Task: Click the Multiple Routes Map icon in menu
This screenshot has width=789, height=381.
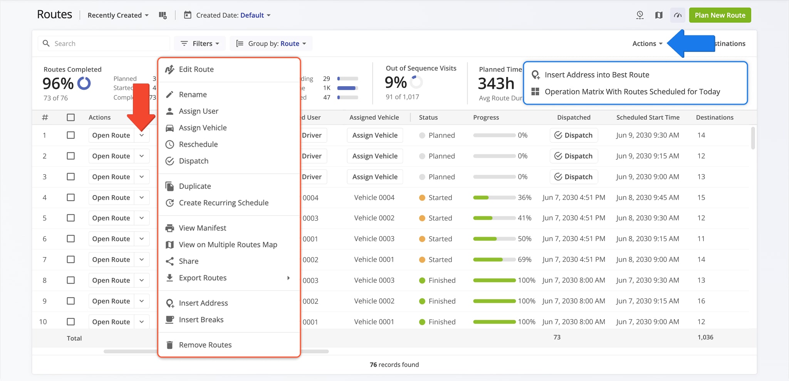Action: (170, 245)
